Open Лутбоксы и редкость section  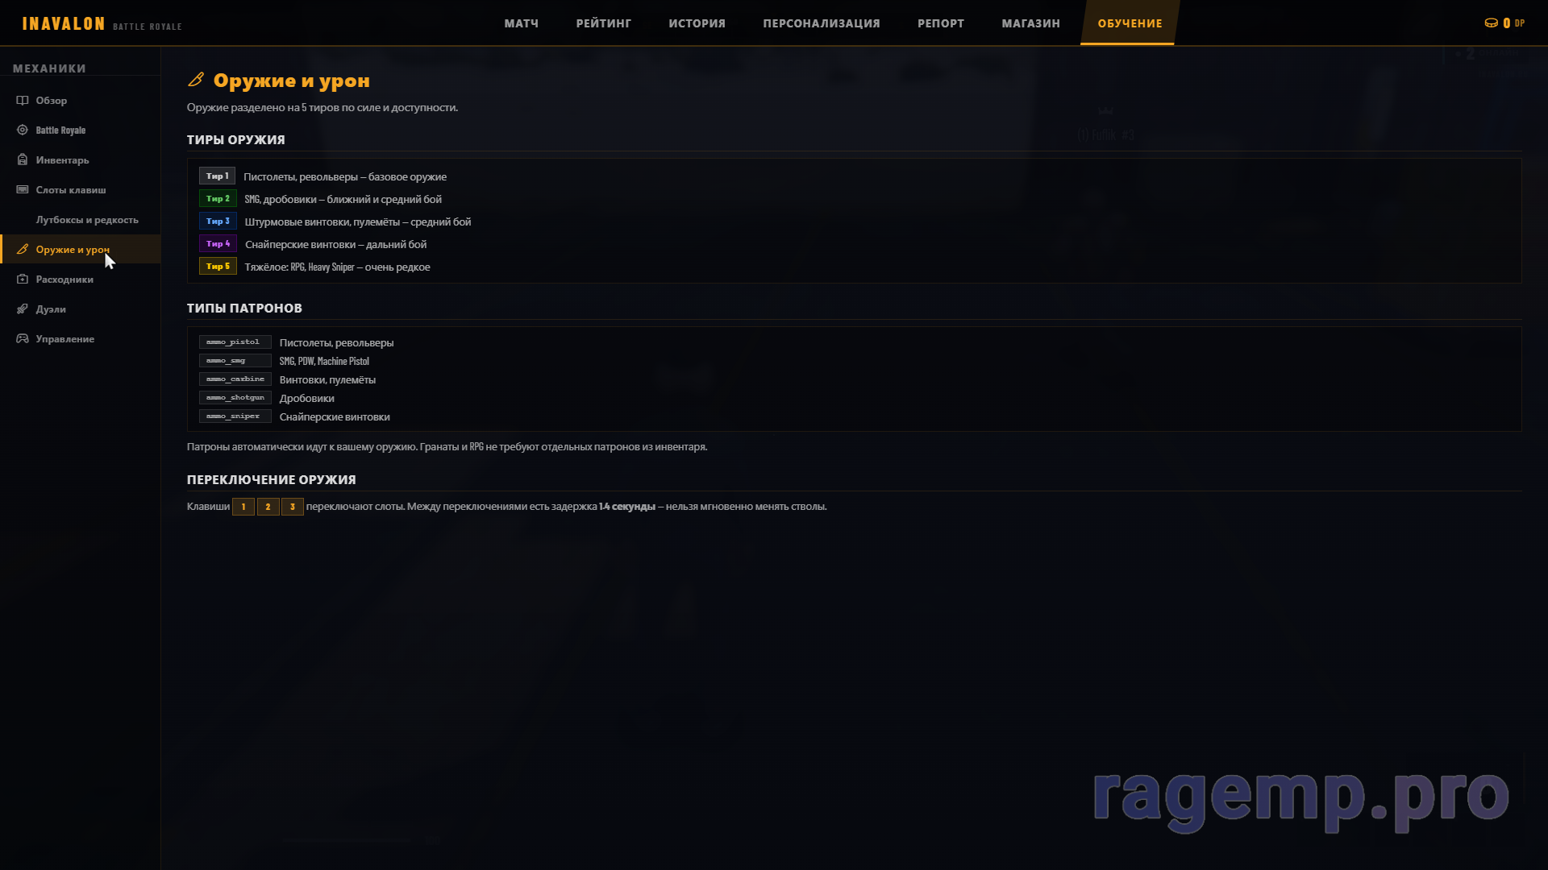pyautogui.click(x=87, y=220)
